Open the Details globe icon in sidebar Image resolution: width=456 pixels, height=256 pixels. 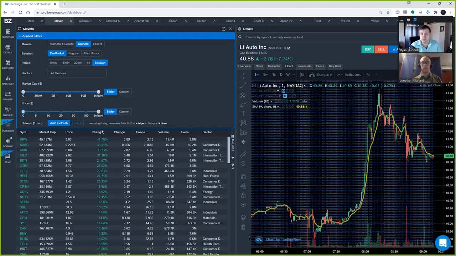tap(8, 49)
